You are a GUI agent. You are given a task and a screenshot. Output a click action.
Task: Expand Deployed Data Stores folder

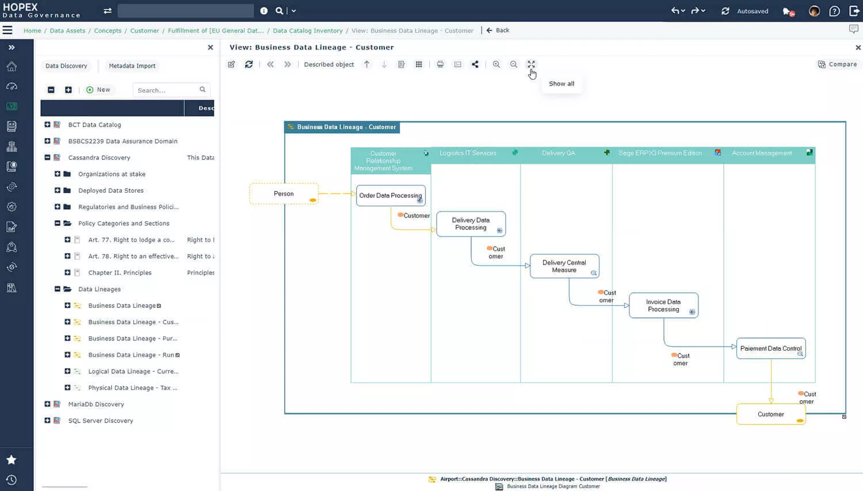58,190
